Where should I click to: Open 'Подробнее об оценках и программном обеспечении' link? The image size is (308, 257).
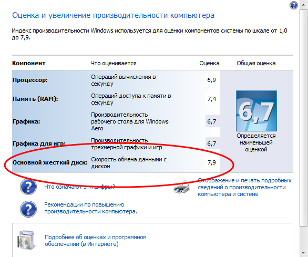tap(96, 241)
